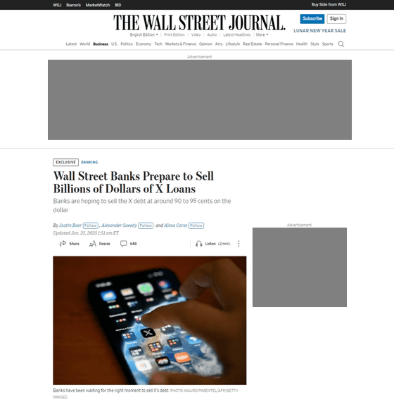Open the comments bubble icon

pos(124,244)
